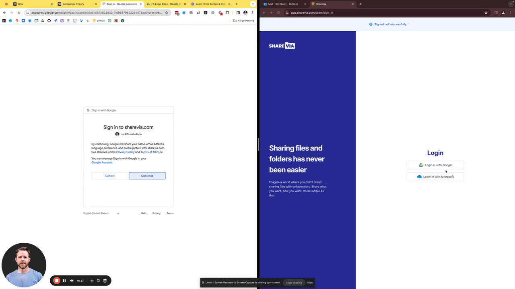Screen dimensions: 515x289
Task: Switch to the Conspiracy Theory tab
Action: click(x=76, y=4)
